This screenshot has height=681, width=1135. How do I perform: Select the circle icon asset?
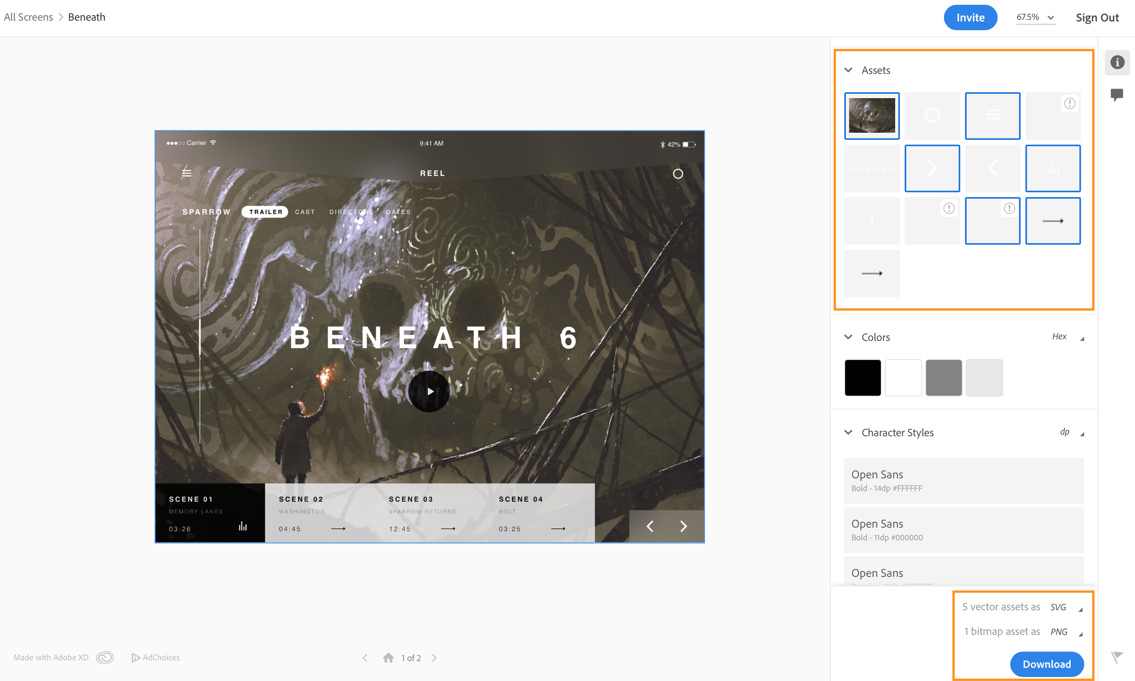pyautogui.click(x=932, y=116)
